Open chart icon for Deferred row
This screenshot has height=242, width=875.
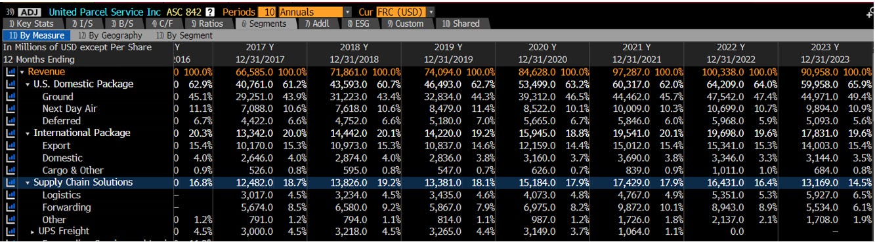tap(10, 121)
